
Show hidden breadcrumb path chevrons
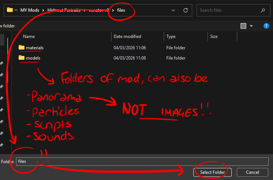pyautogui.click(x=16, y=10)
